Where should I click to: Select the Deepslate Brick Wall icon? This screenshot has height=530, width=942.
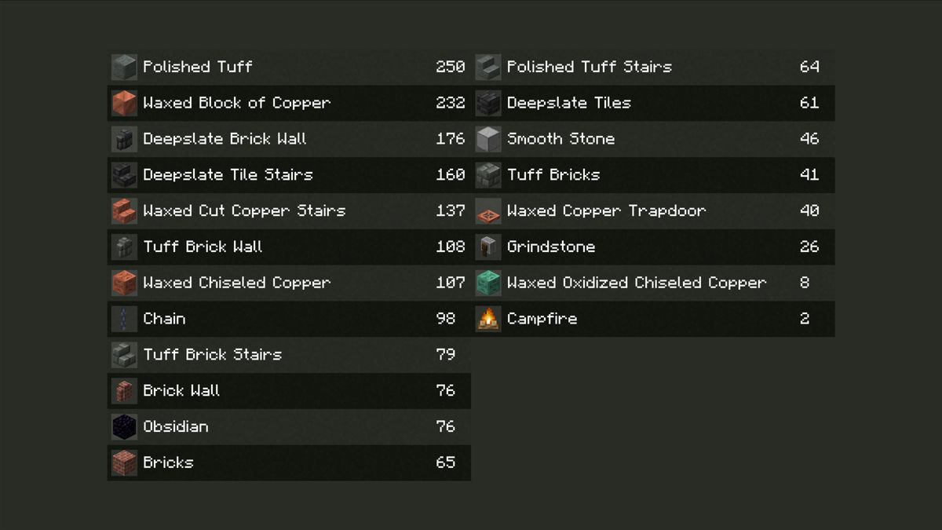click(x=124, y=139)
